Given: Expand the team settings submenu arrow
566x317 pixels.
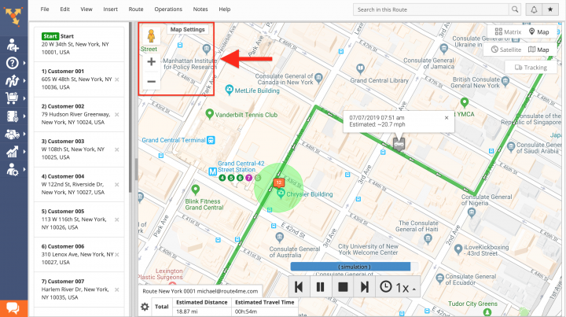Looking at the screenshot, I should point(24,169).
